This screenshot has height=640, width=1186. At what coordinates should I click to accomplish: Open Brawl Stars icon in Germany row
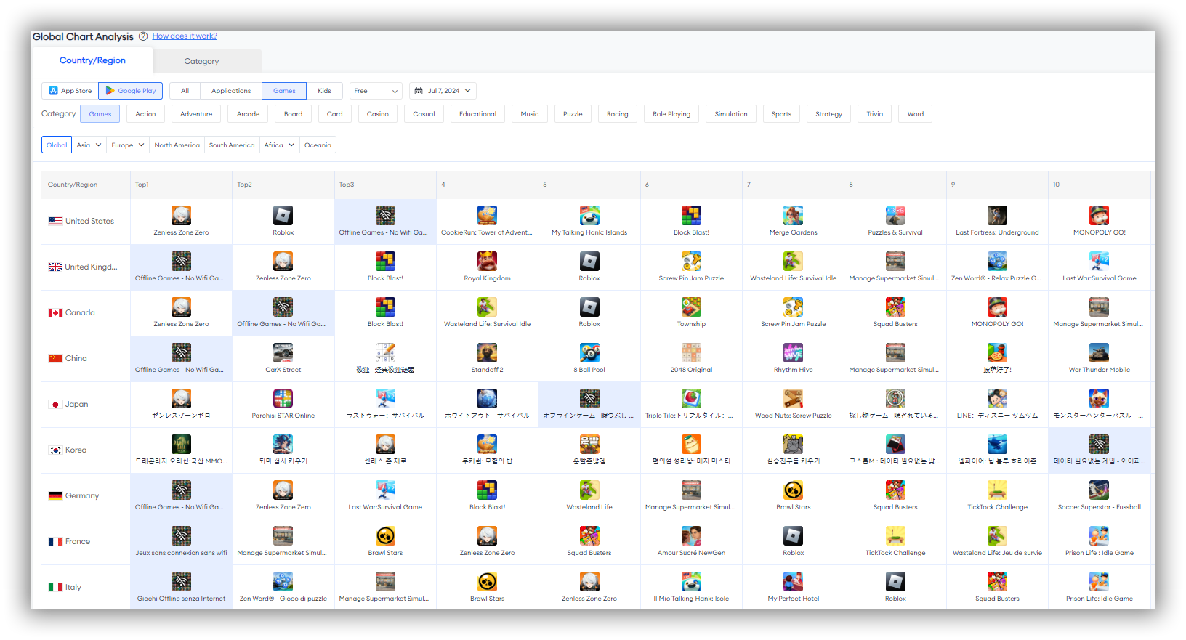coord(793,490)
